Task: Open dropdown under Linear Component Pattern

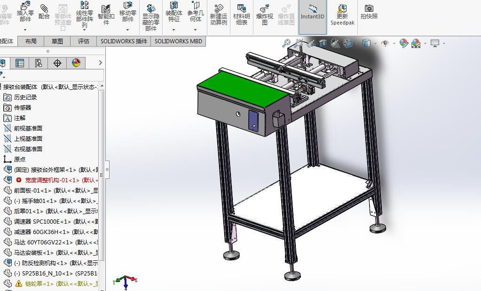Action: tap(84, 30)
